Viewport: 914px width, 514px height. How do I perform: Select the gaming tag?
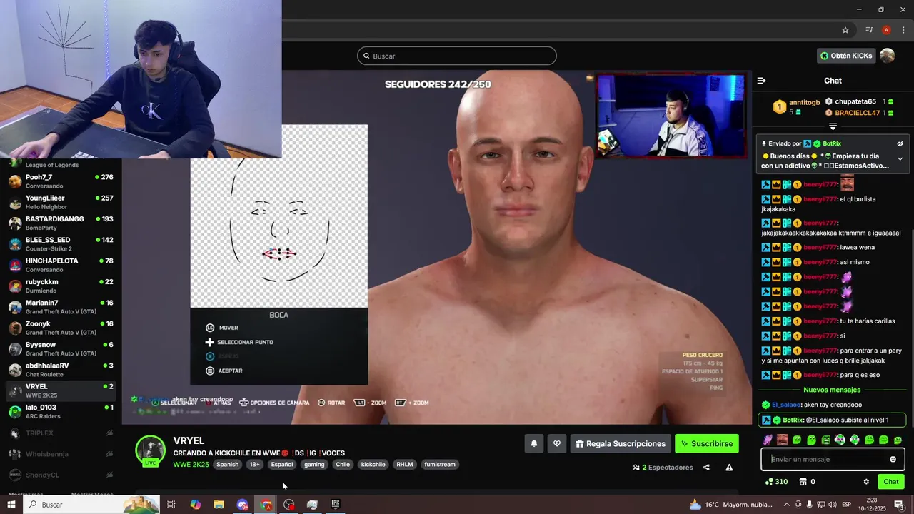pyautogui.click(x=314, y=464)
